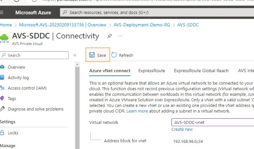Click the magnifier icon in global search
The height and width of the screenshot is (149, 254).
[65, 12]
